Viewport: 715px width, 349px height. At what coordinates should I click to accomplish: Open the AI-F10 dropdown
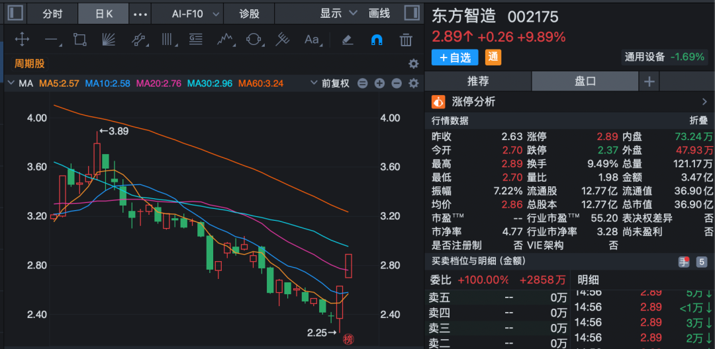[187, 13]
